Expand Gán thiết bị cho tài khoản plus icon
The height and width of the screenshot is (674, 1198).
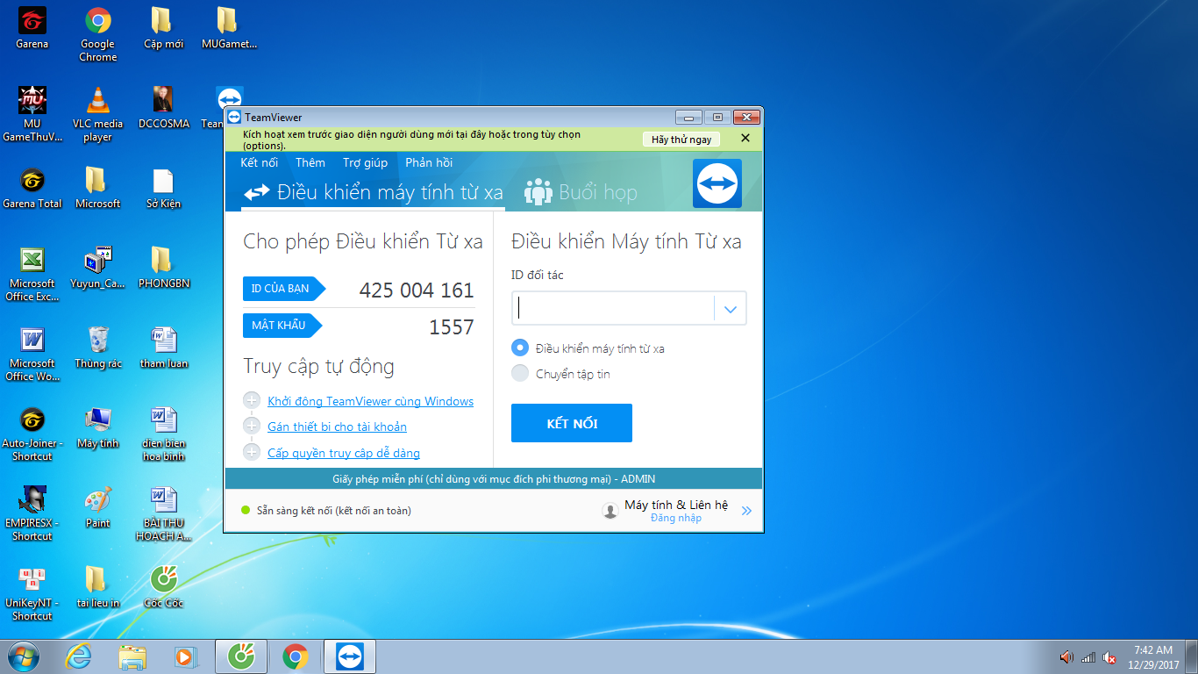coord(252,427)
